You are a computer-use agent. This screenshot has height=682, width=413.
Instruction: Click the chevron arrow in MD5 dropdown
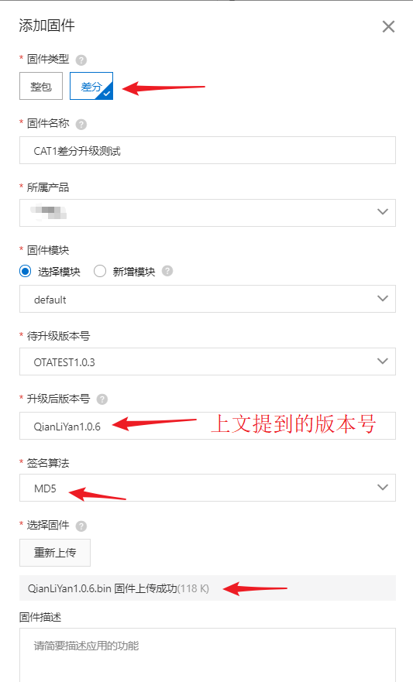(x=383, y=487)
